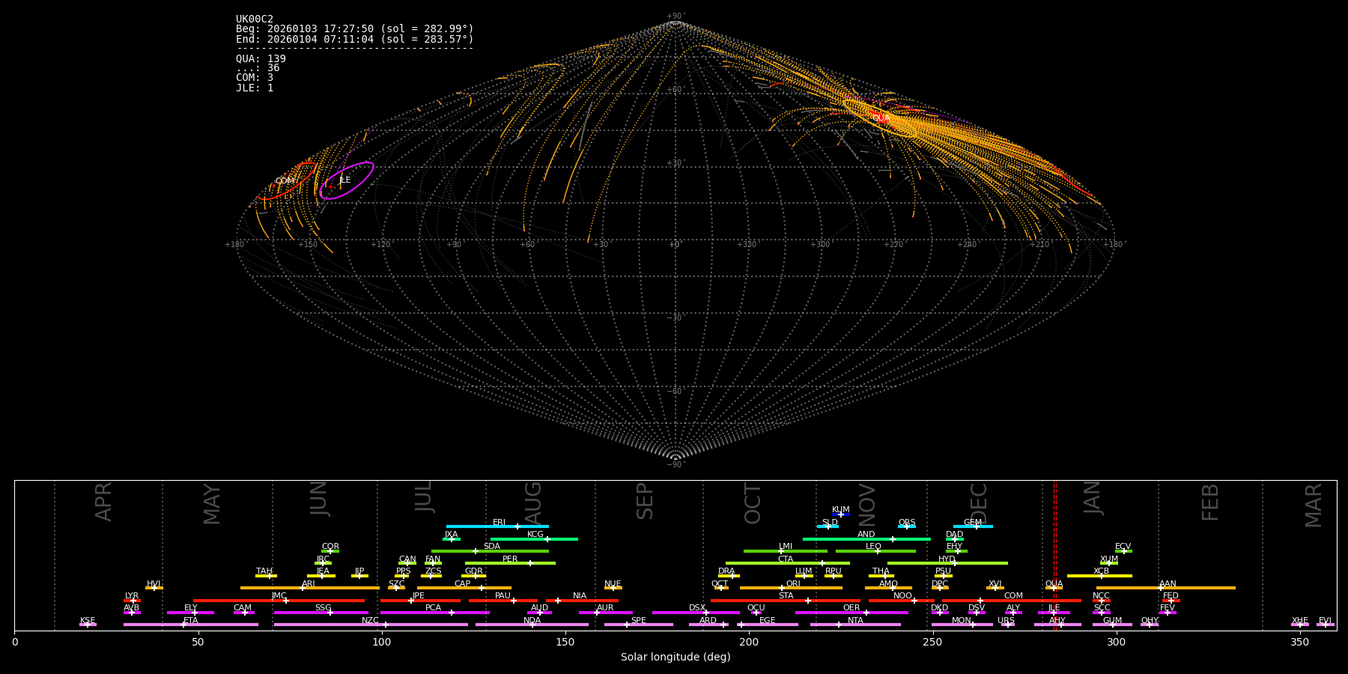The height and width of the screenshot is (674, 1348).
Task: Click the NDA shower bar
Action: coord(532,625)
